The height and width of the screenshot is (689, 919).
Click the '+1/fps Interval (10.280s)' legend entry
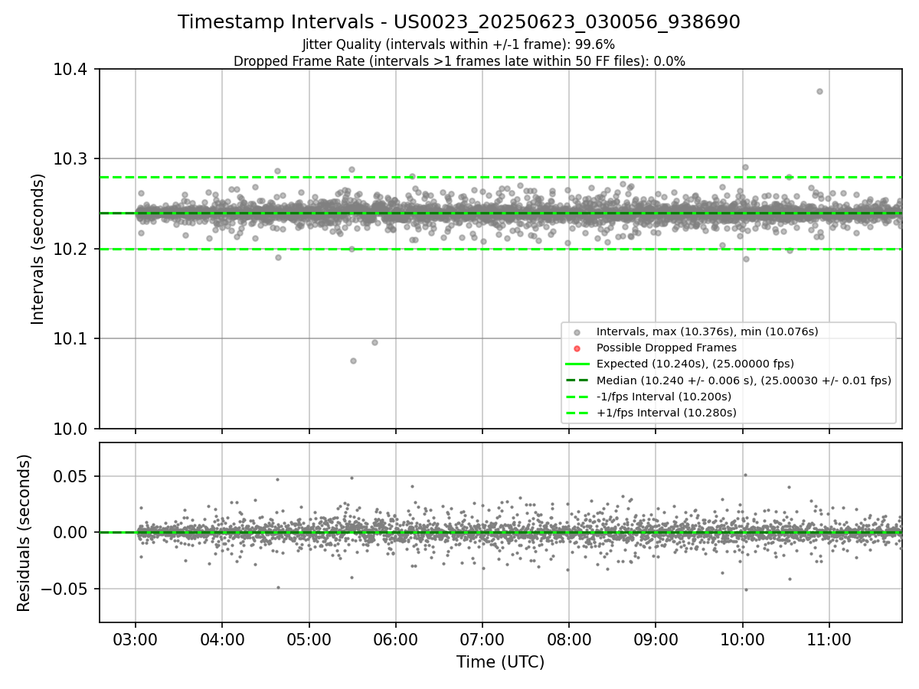pos(666,413)
